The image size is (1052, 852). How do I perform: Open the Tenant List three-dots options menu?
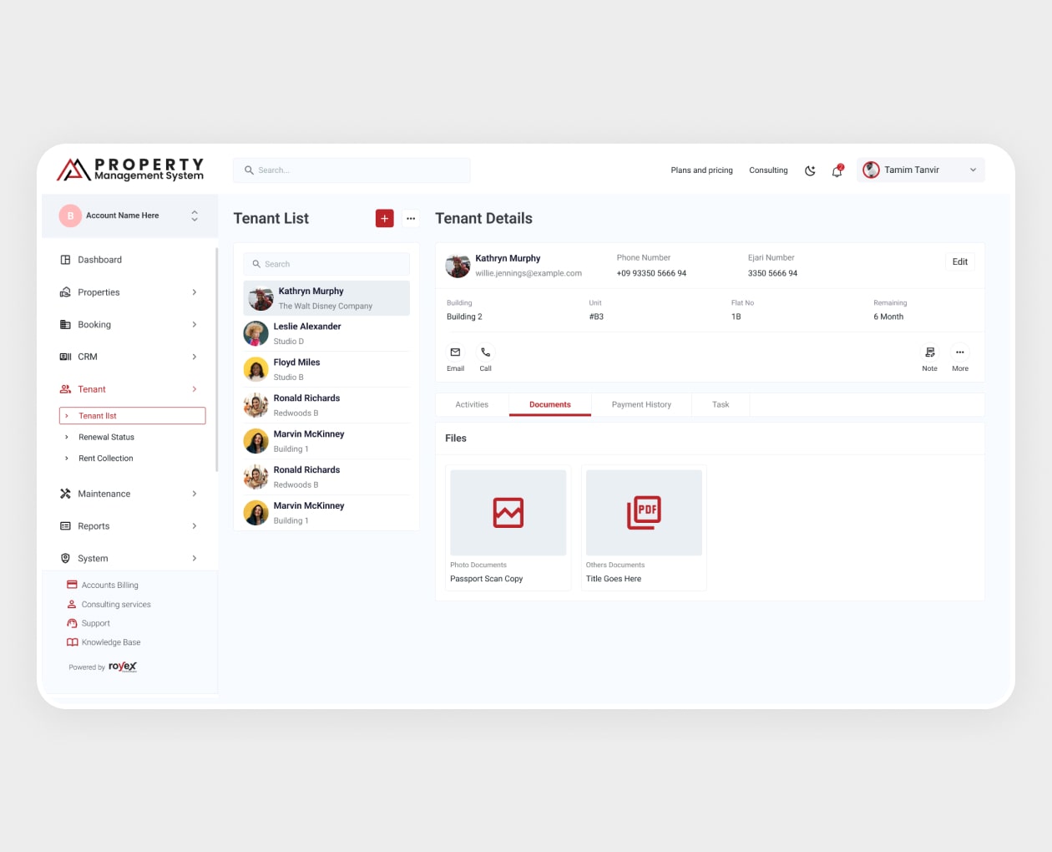point(411,218)
